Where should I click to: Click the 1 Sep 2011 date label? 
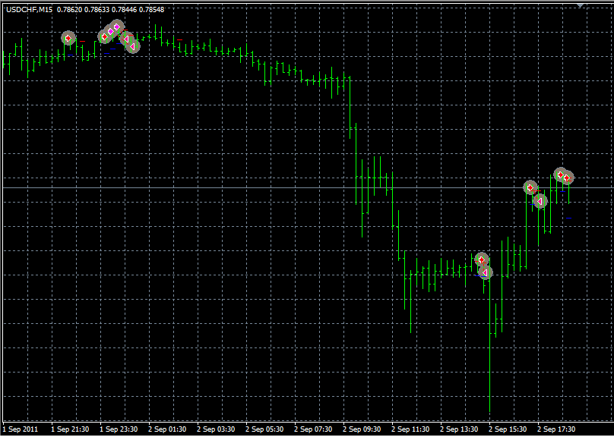[21, 429]
